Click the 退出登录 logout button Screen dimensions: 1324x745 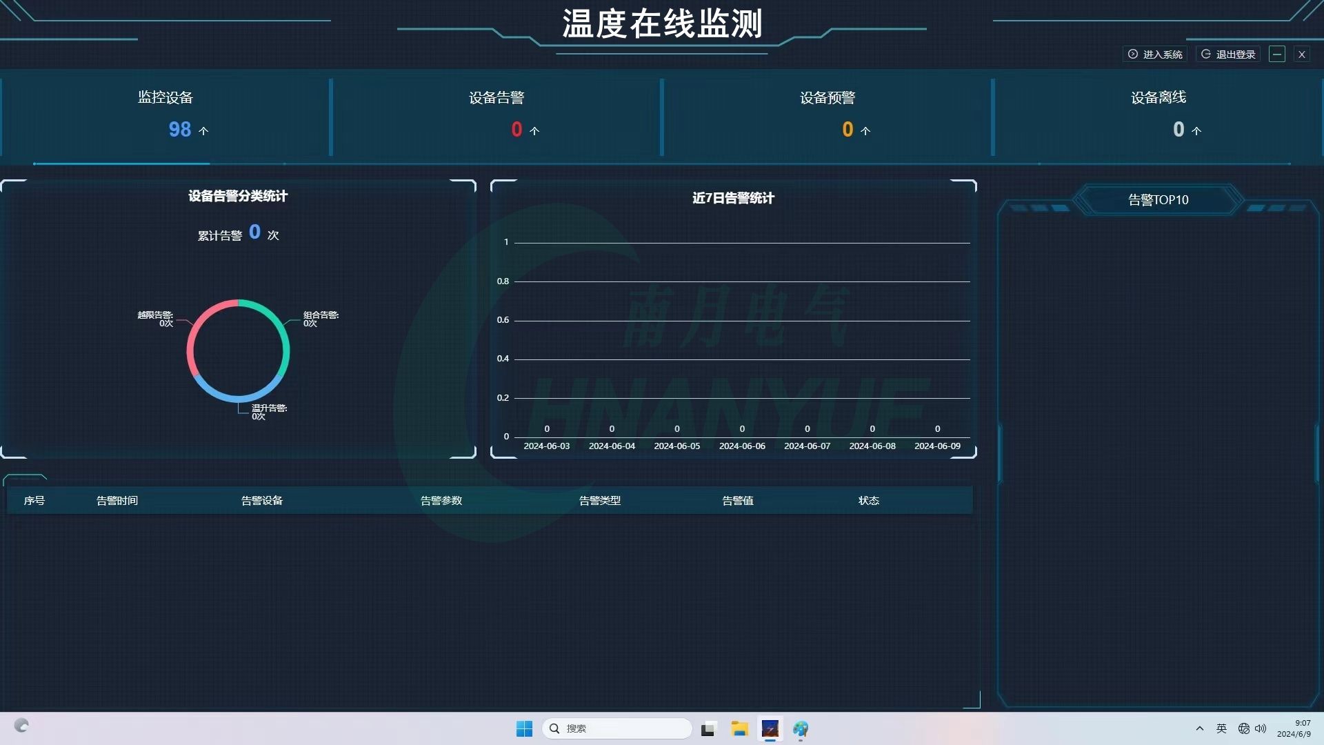1228,54
